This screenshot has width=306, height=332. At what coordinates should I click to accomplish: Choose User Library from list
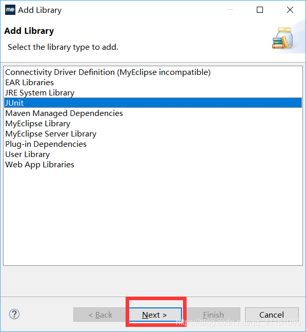click(x=153, y=154)
